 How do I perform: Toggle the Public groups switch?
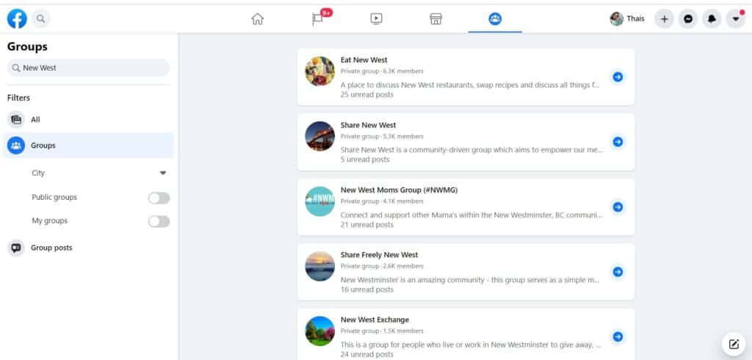point(159,198)
